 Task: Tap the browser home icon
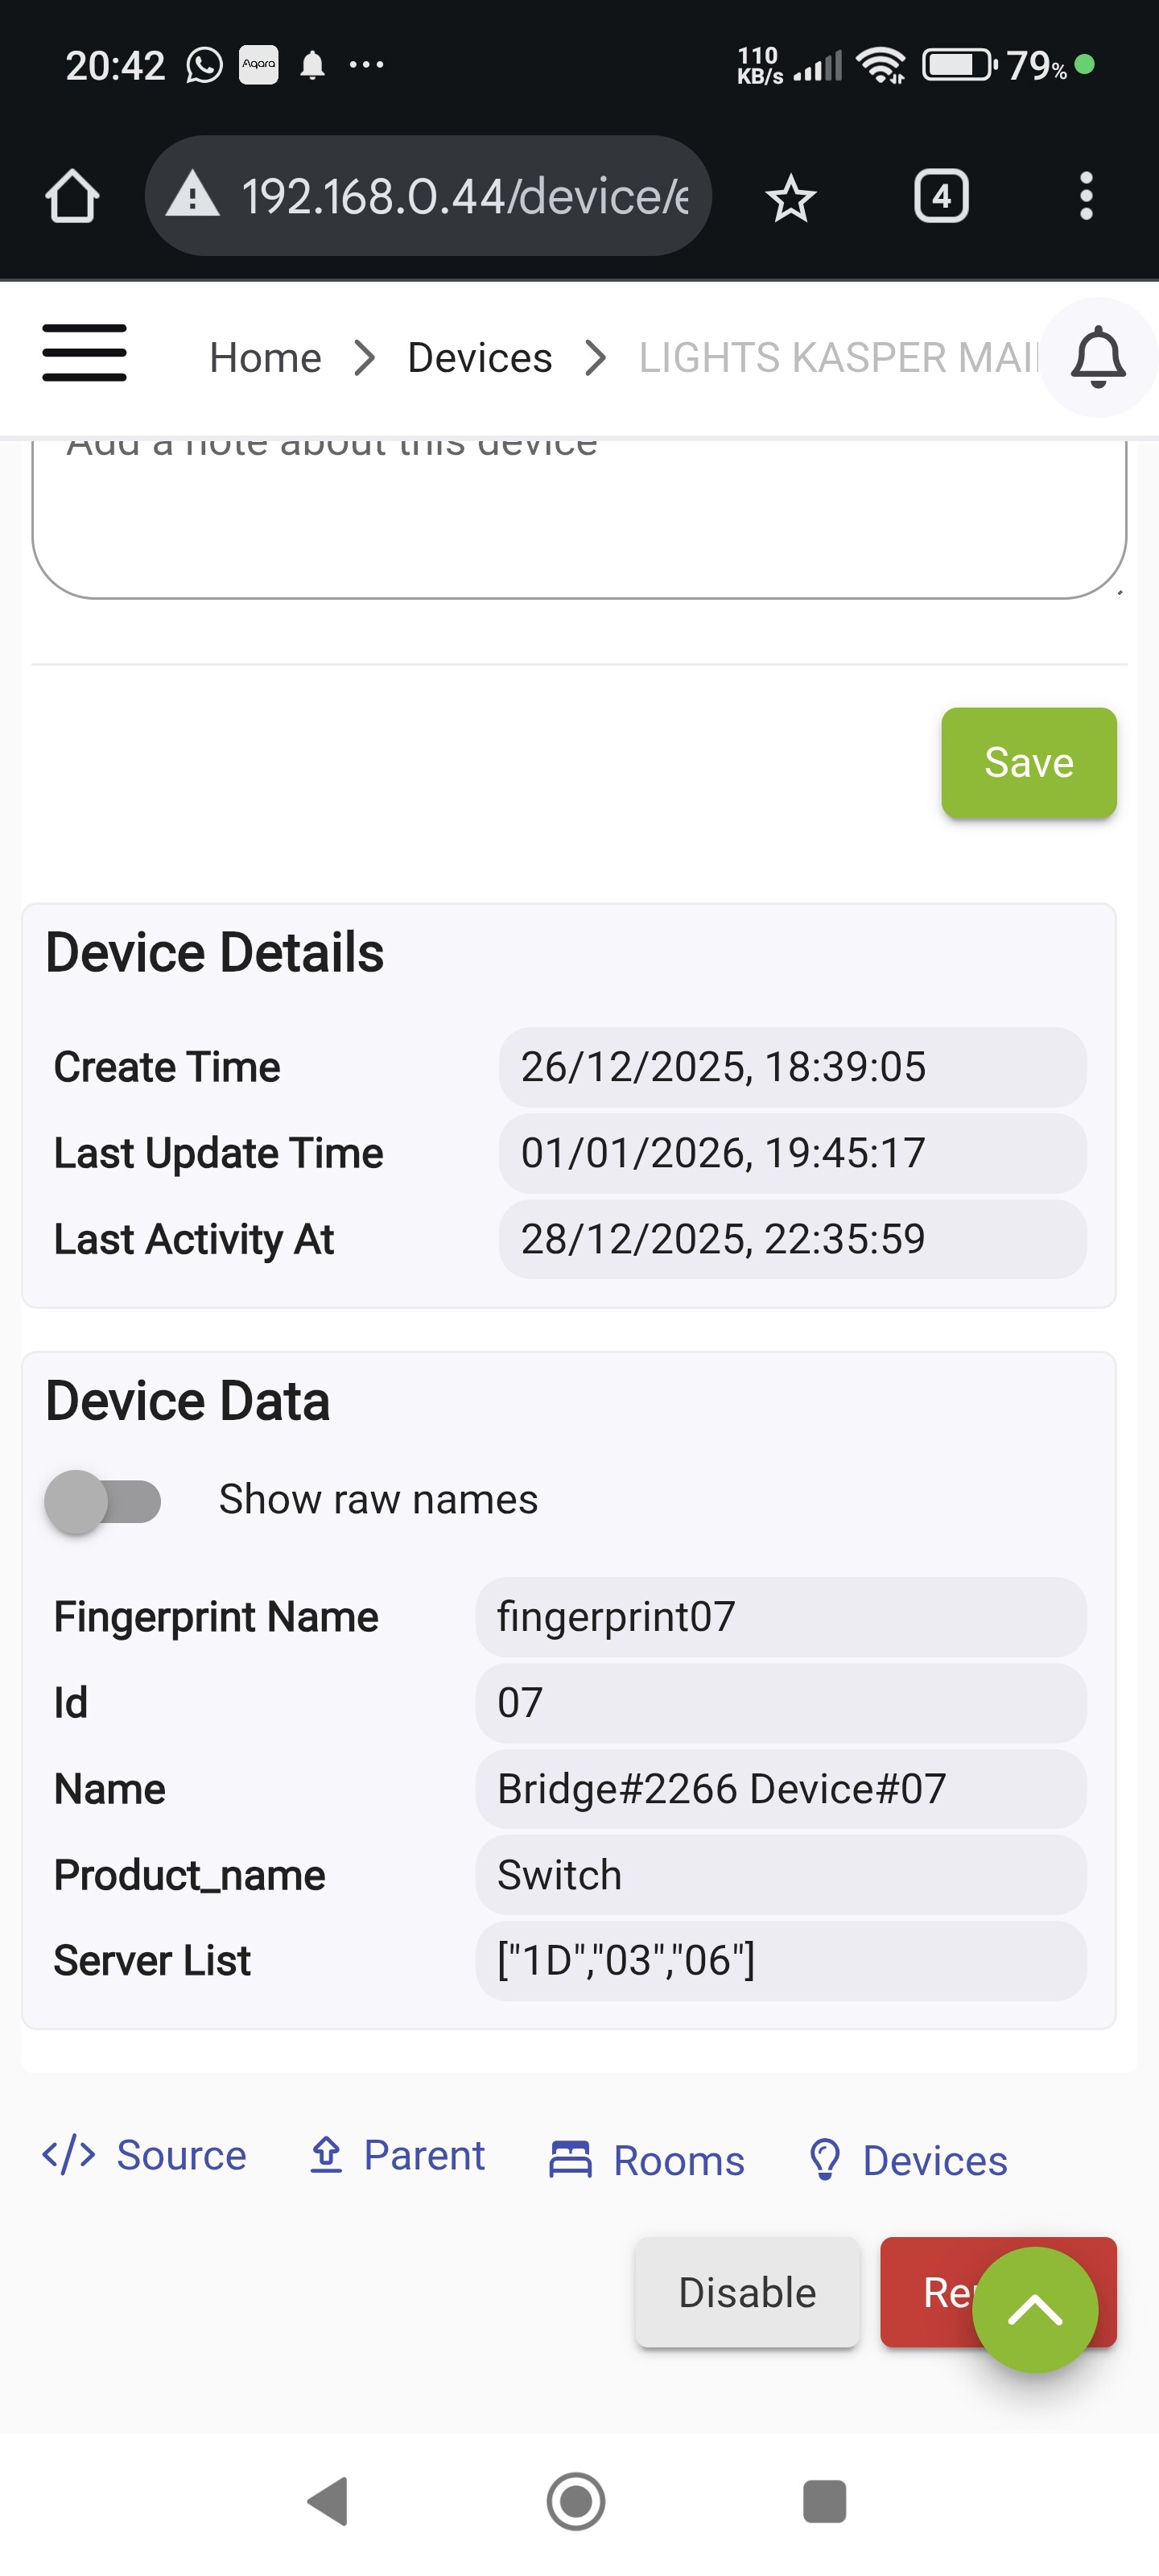click(72, 196)
